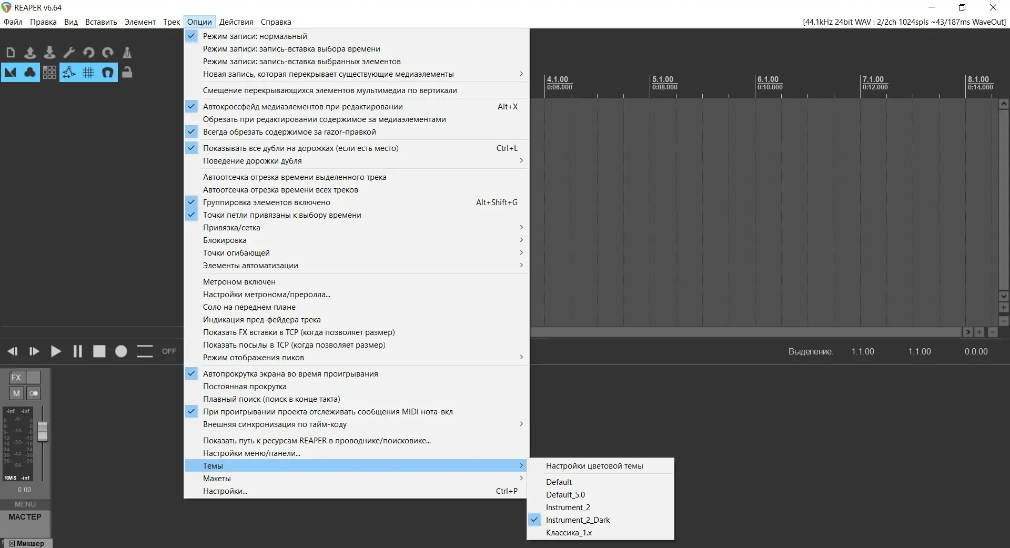The height and width of the screenshot is (548, 1010).
Task: Click the Open Project toolbar icon
Action: 30,53
